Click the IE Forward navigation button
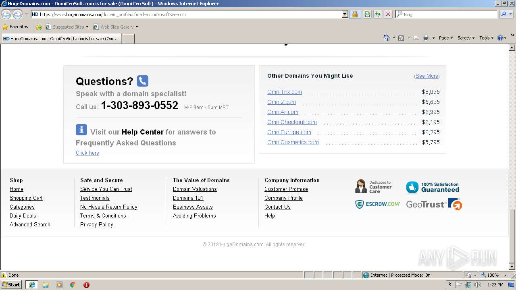 [17, 14]
